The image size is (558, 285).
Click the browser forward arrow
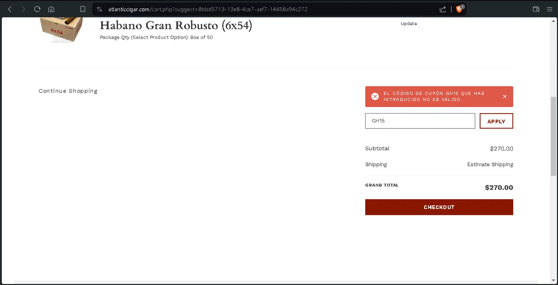[23, 9]
